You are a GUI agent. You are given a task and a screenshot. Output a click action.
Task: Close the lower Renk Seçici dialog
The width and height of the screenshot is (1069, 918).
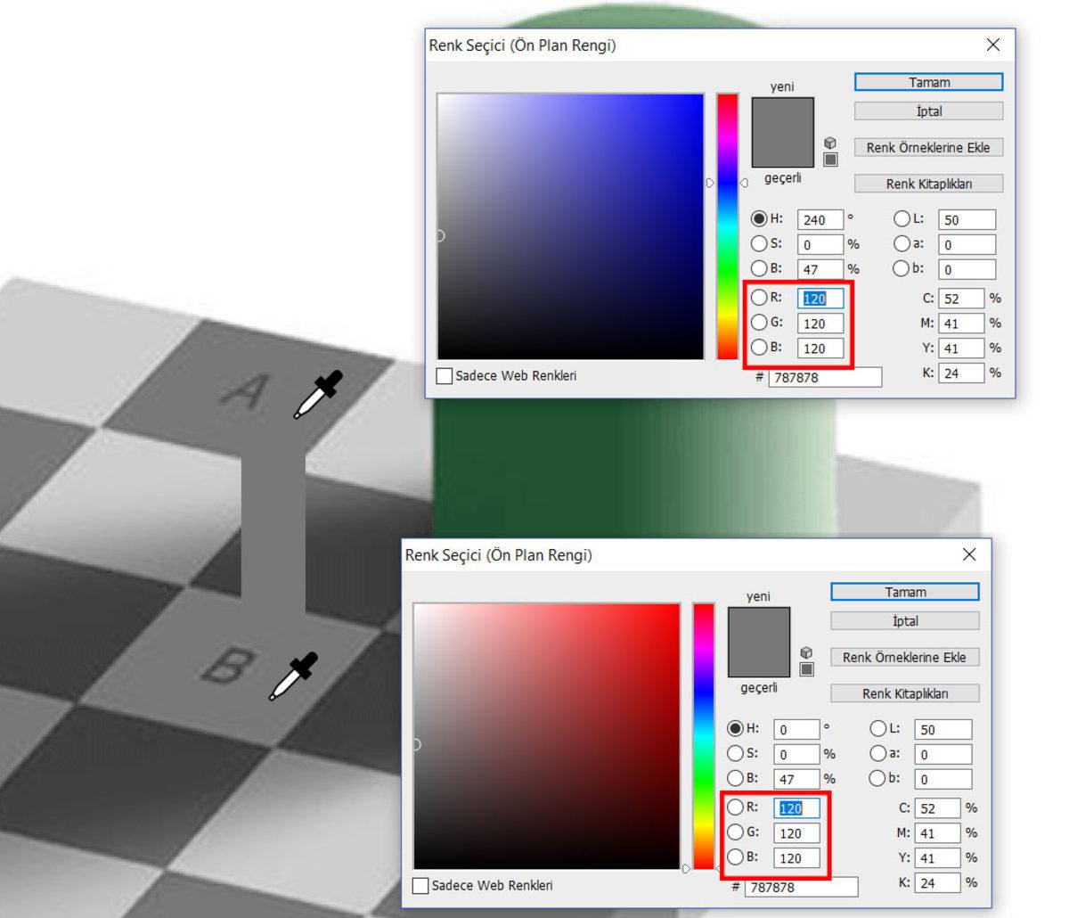tap(969, 554)
